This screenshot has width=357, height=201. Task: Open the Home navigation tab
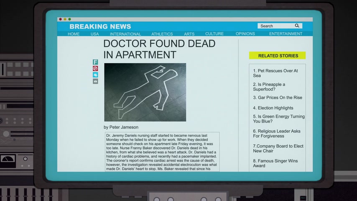point(74,34)
